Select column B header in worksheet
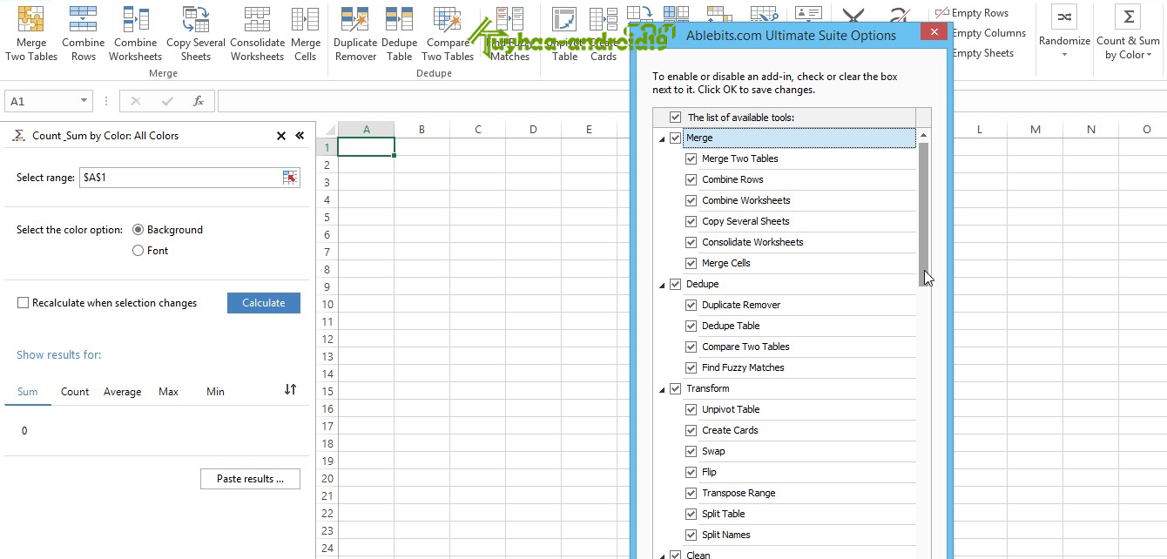This screenshot has width=1167, height=559. coord(422,130)
